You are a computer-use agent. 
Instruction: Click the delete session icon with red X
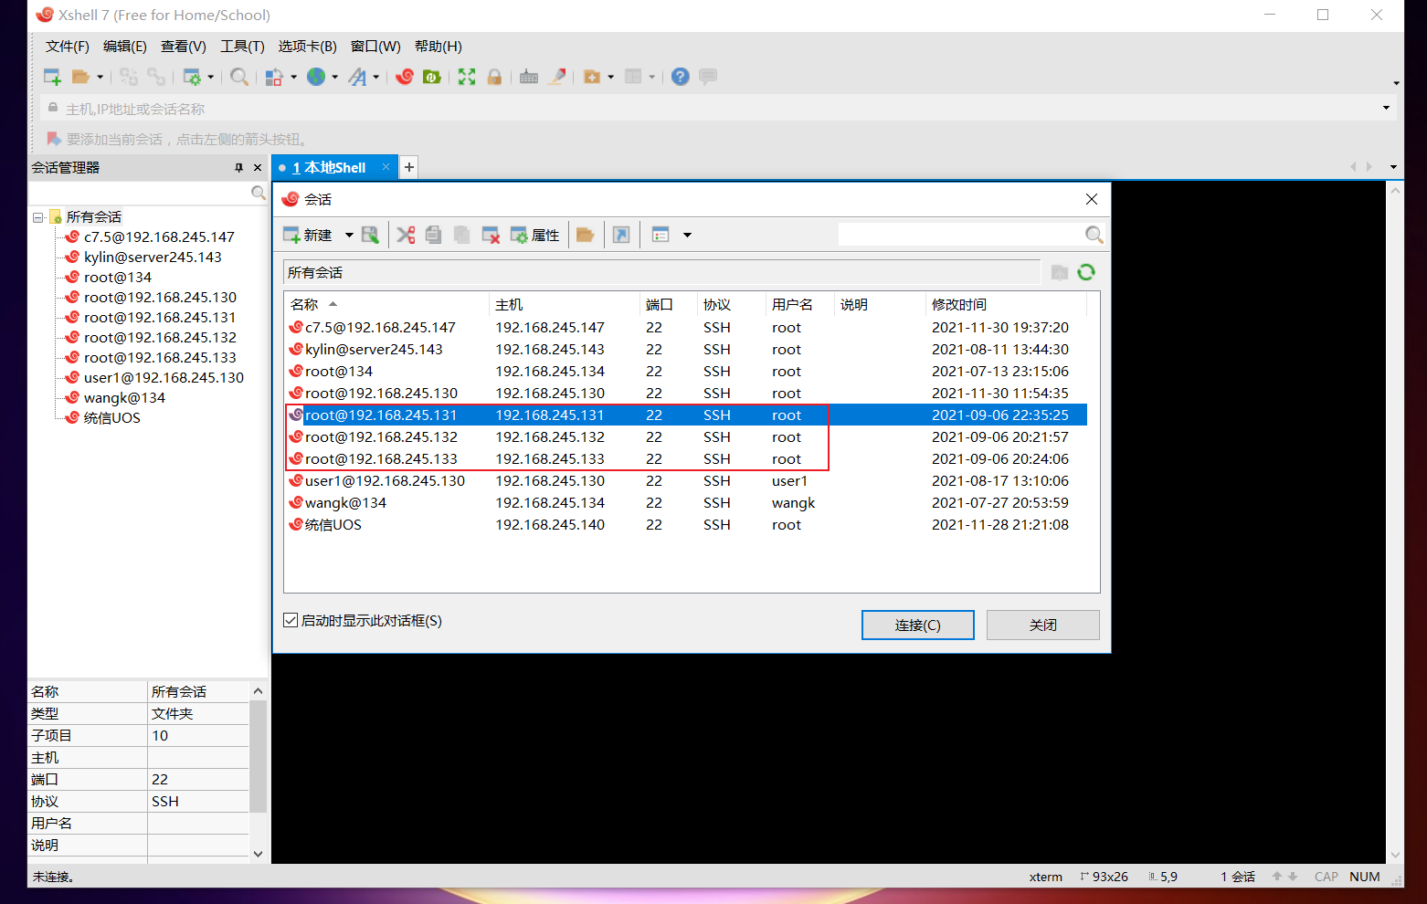click(x=491, y=235)
